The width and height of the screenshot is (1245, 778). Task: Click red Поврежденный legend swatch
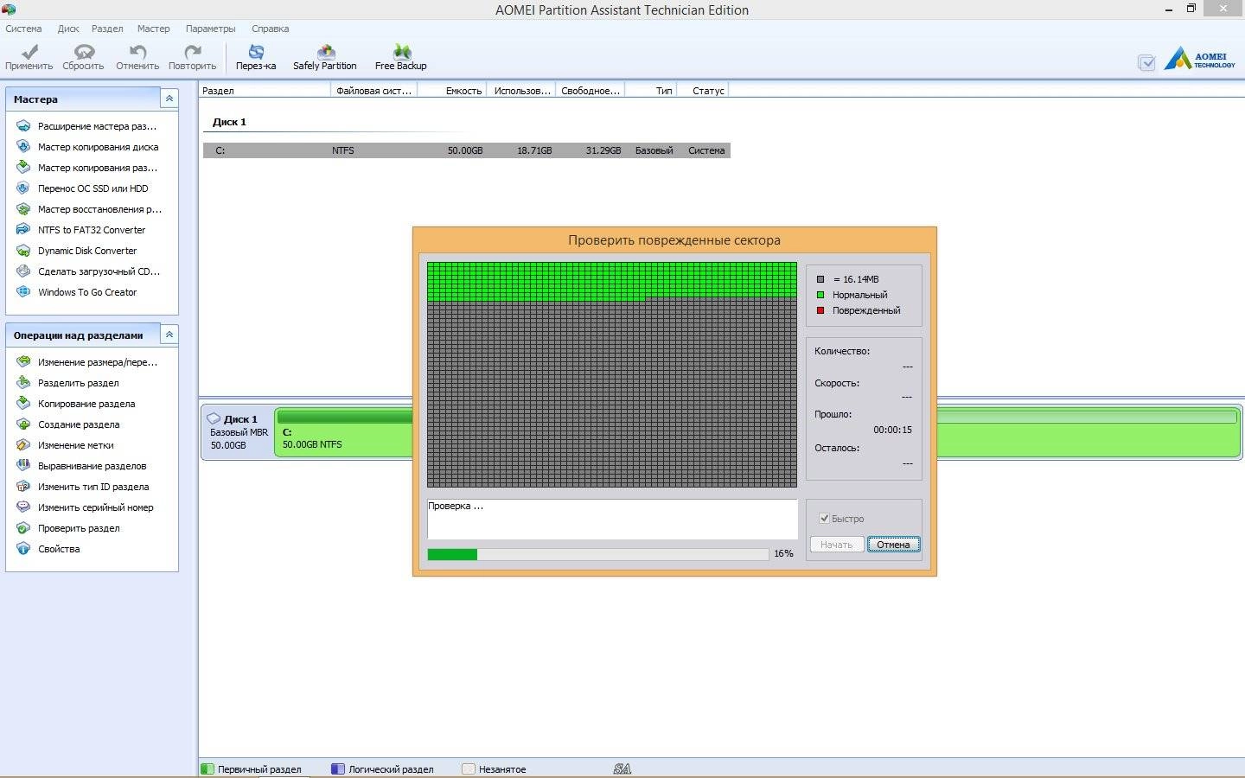[820, 310]
